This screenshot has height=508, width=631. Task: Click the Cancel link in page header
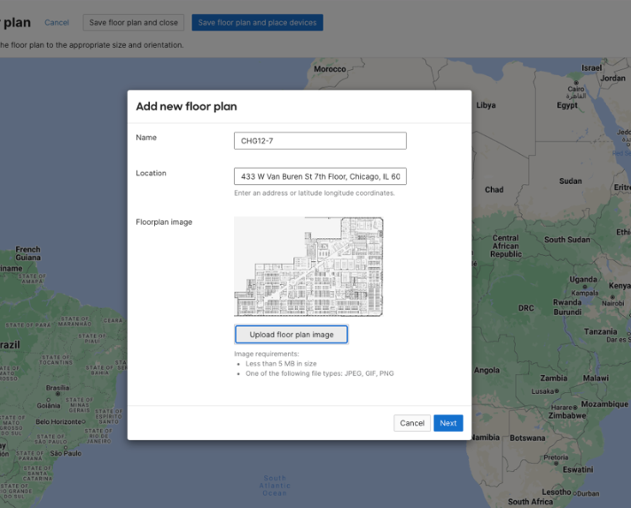tap(57, 22)
